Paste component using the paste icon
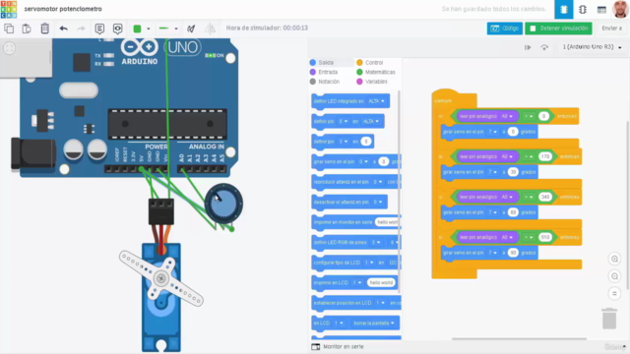Screen dimensions: 630x354 coord(27,29)
